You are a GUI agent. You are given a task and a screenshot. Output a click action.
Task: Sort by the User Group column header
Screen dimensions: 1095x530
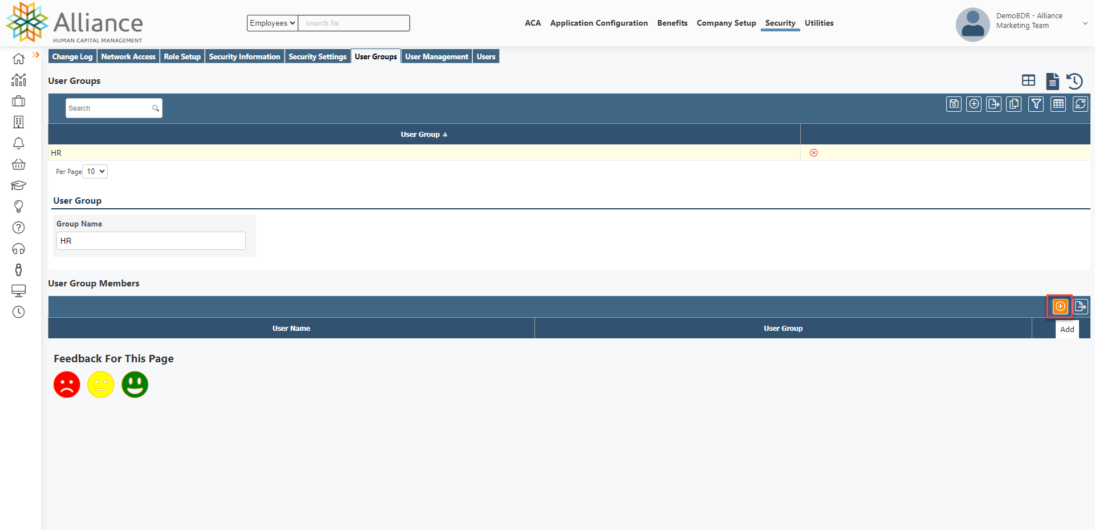(x=424, y=135)
